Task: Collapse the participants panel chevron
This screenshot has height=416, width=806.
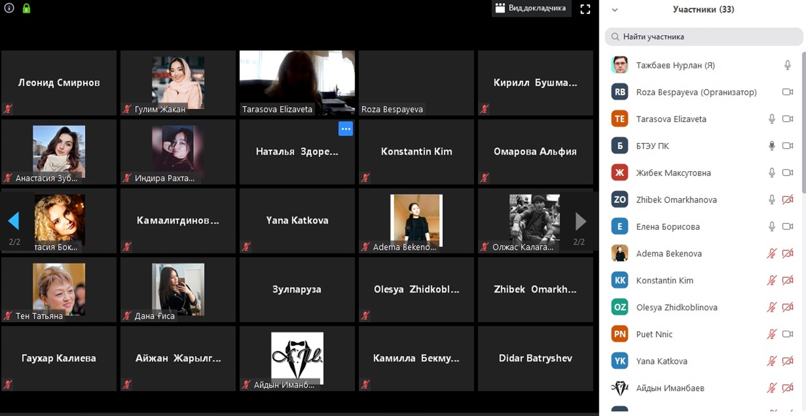Action: coord(615,10)
